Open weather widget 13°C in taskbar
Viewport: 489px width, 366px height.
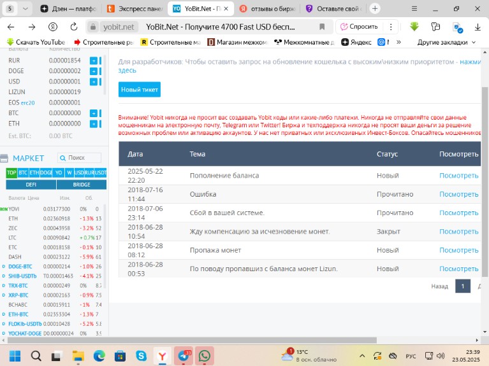309,356
